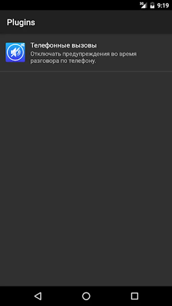Tap the 3G signal strength indicator

point(143,5)
